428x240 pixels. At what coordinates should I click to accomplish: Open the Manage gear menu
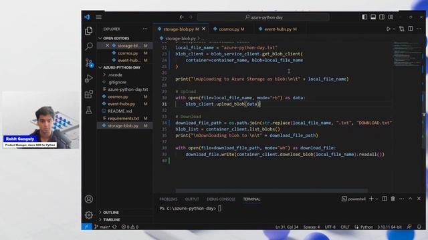[89, 215]
